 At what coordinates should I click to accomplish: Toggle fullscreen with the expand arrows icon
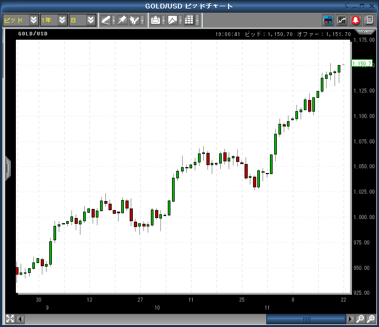pyautogui.click(x=10, y=319)
